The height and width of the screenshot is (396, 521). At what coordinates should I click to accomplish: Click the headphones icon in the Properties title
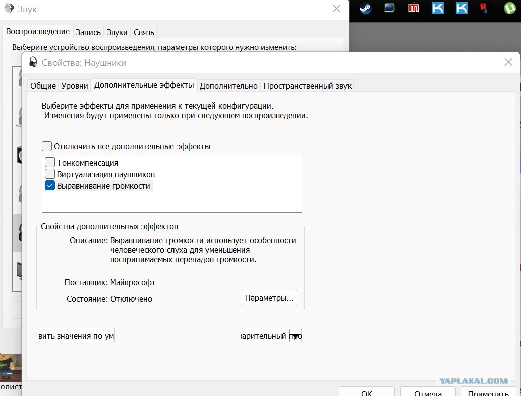[x=33, y=62]
